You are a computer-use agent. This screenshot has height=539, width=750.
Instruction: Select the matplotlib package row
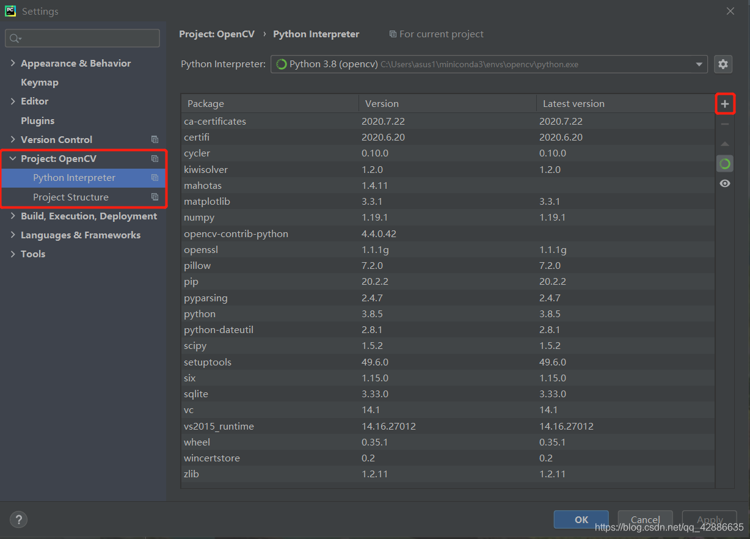[x=448, y=202]
